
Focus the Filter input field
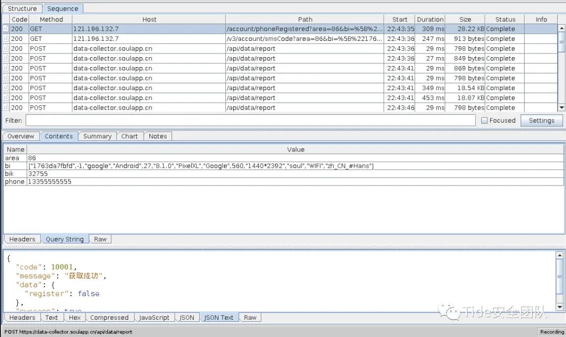tap(251, 121)
